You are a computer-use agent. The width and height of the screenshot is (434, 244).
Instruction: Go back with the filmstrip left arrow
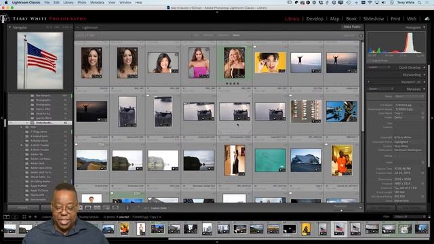(30, 217)
